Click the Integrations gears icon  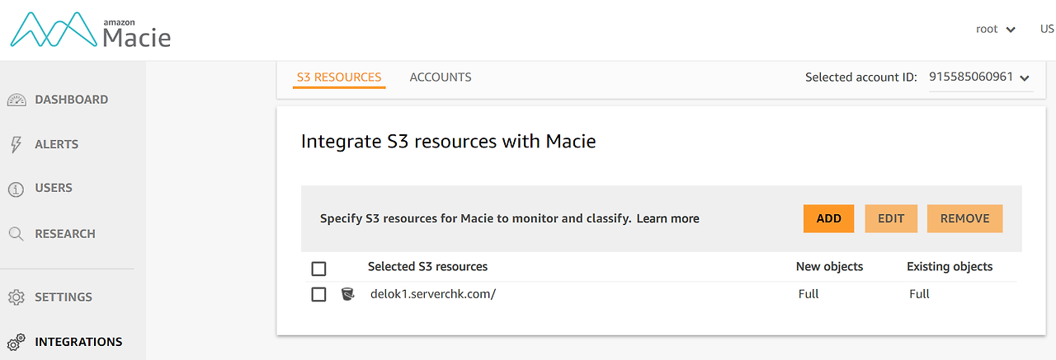[16, 342]
